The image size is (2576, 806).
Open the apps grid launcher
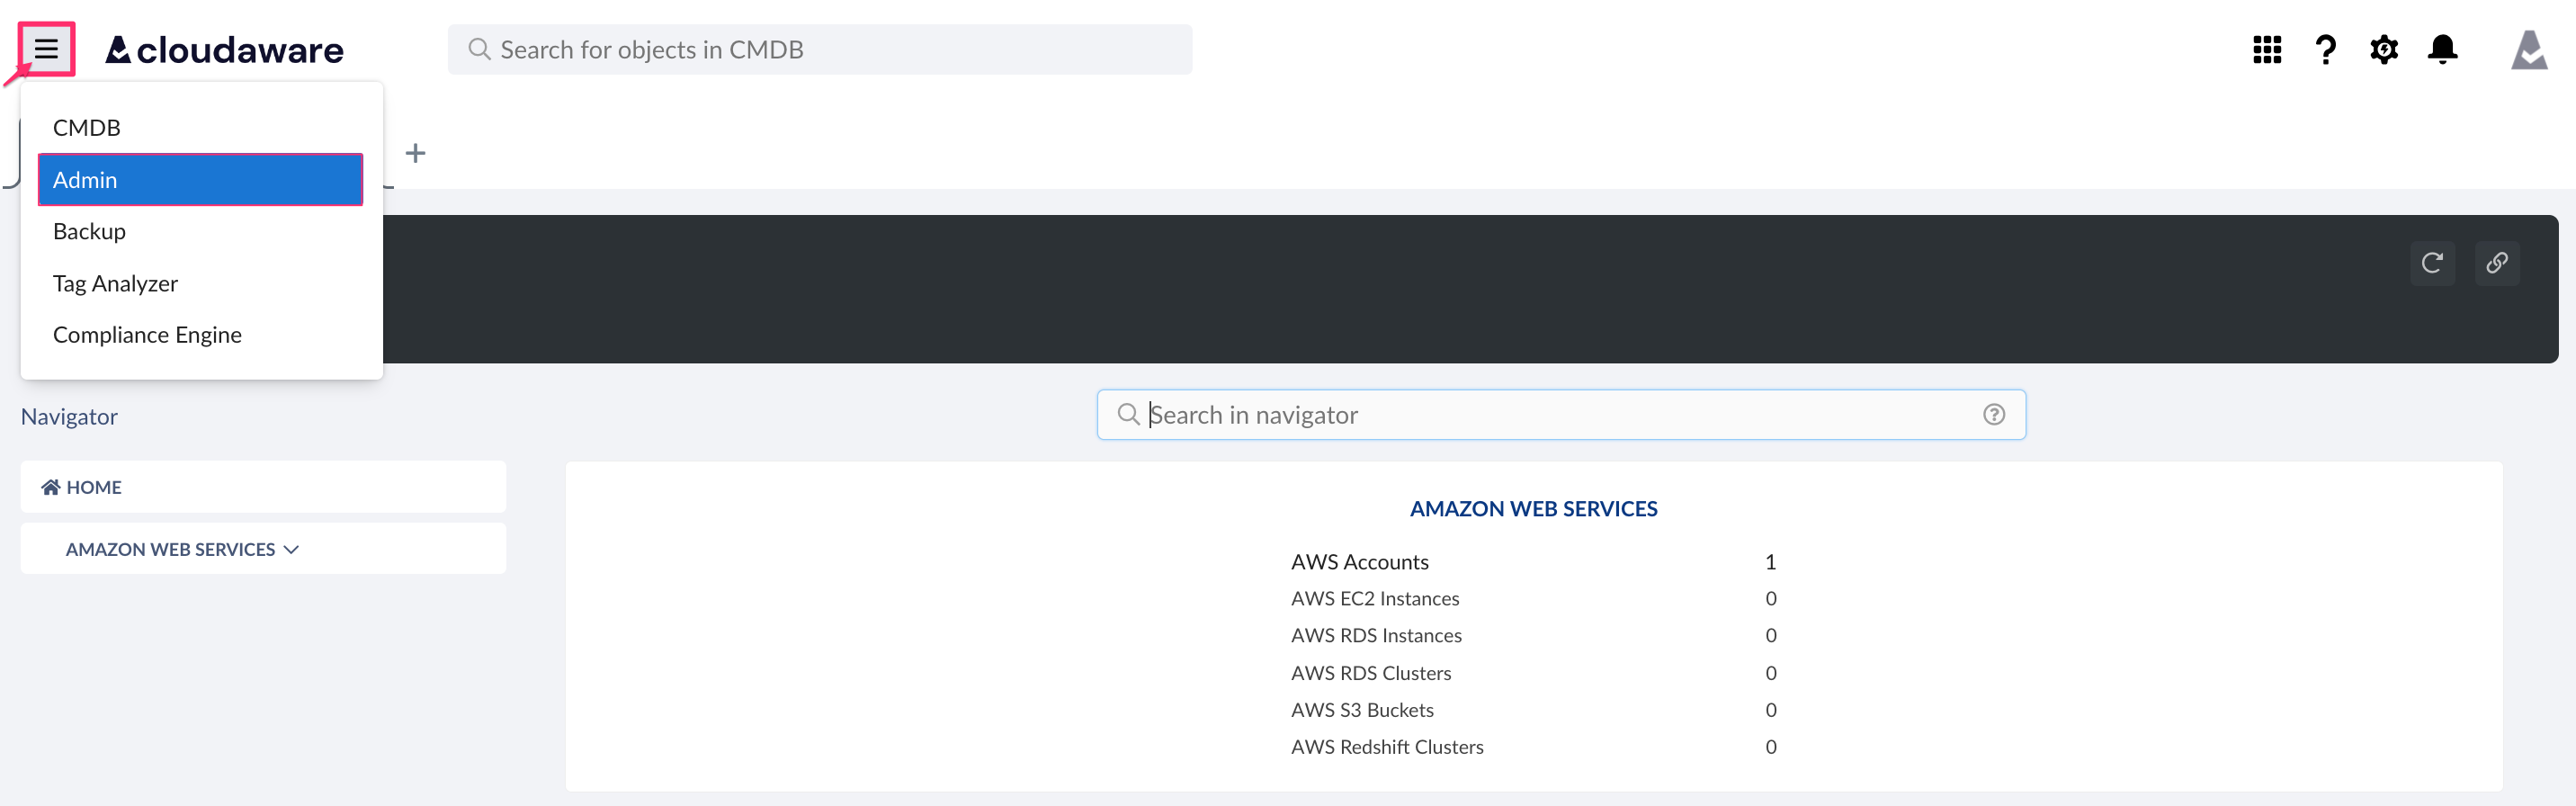[x=2266, y=49]
